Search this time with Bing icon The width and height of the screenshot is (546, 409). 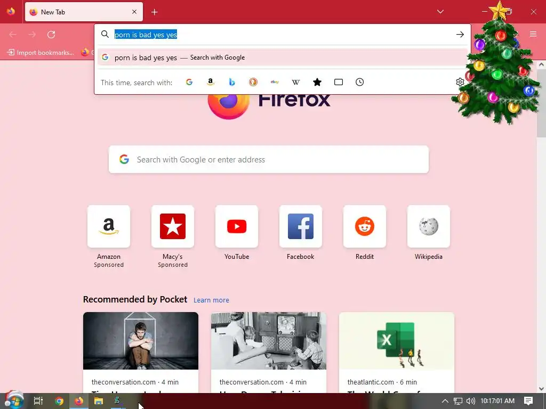point(232,82)
